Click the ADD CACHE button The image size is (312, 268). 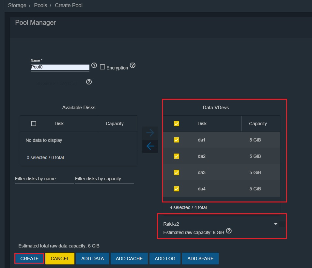click(129, 259)
